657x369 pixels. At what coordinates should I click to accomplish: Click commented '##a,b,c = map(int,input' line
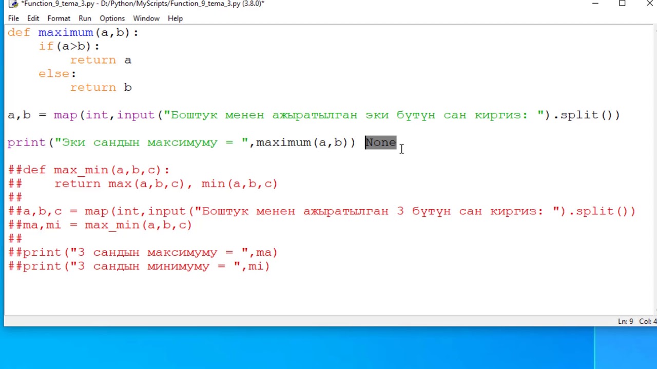pyautogui.click(x=321, y=211)
